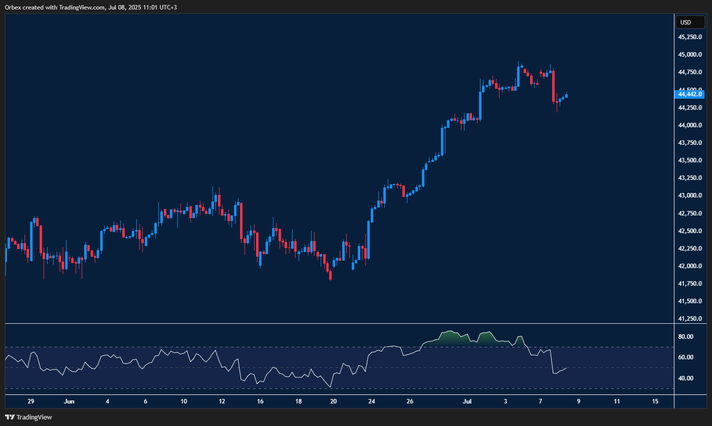Click the green overbought RSI shaded area

[448, 337]
